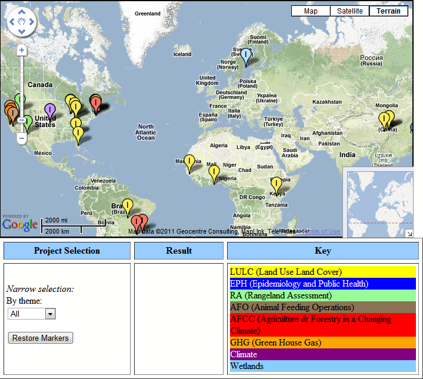Pan the map right with the arrow
Viewport: 423px width, 379px height.
(x=32, y=22)
